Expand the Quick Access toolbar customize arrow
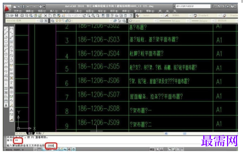Viewport: 245px width, 153px height. click(x=44, y=7)
